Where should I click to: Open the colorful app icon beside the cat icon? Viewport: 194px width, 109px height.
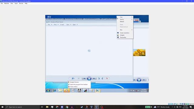[85, 91]
